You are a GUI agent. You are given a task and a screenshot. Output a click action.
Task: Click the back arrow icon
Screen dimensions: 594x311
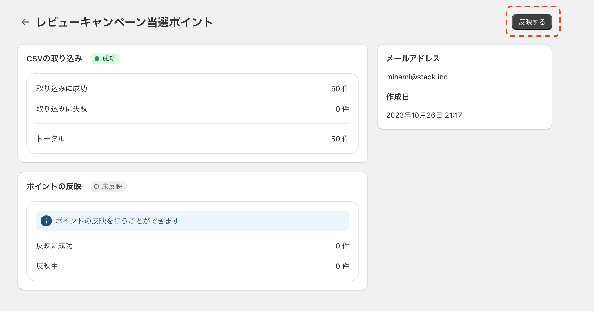(x=26, y=22)
